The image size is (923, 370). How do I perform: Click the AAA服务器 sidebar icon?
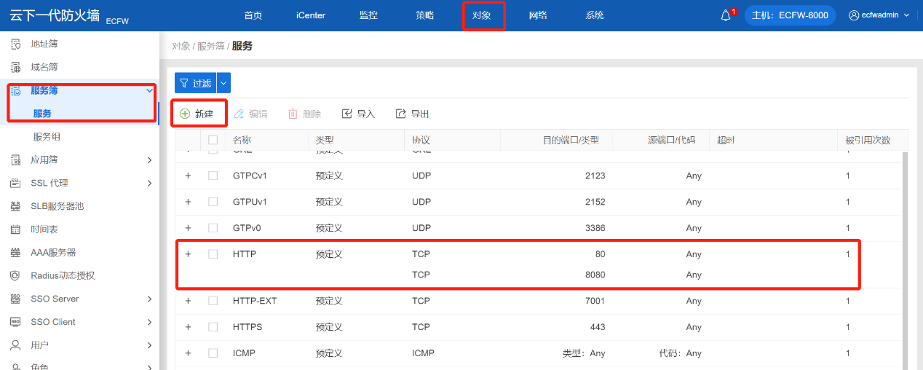(15, 253)
